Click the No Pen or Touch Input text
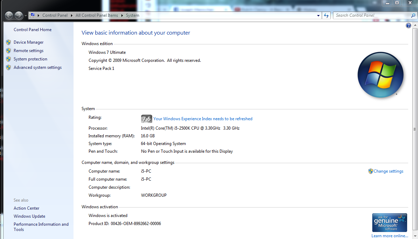418x239 pixels. 187,151
